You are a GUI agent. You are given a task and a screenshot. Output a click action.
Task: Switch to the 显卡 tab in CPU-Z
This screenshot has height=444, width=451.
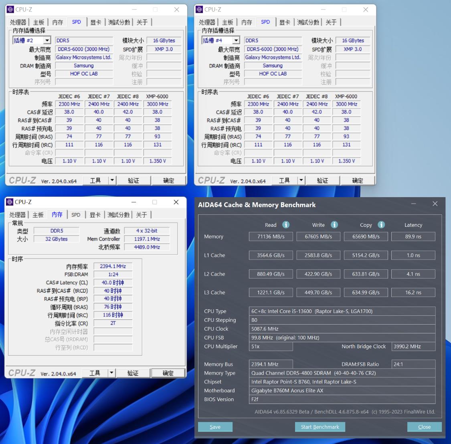96,22
